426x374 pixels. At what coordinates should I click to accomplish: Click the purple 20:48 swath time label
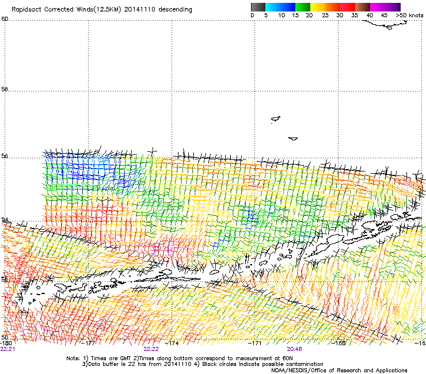[x=295, y=349]
